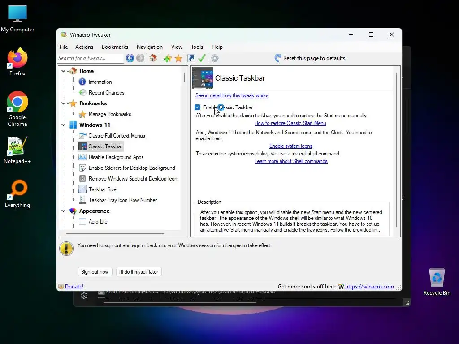Open How to restore Classic Start Menu link
Image resolution: width=459 pixels, height=344 pixels.
click(290, 123)
